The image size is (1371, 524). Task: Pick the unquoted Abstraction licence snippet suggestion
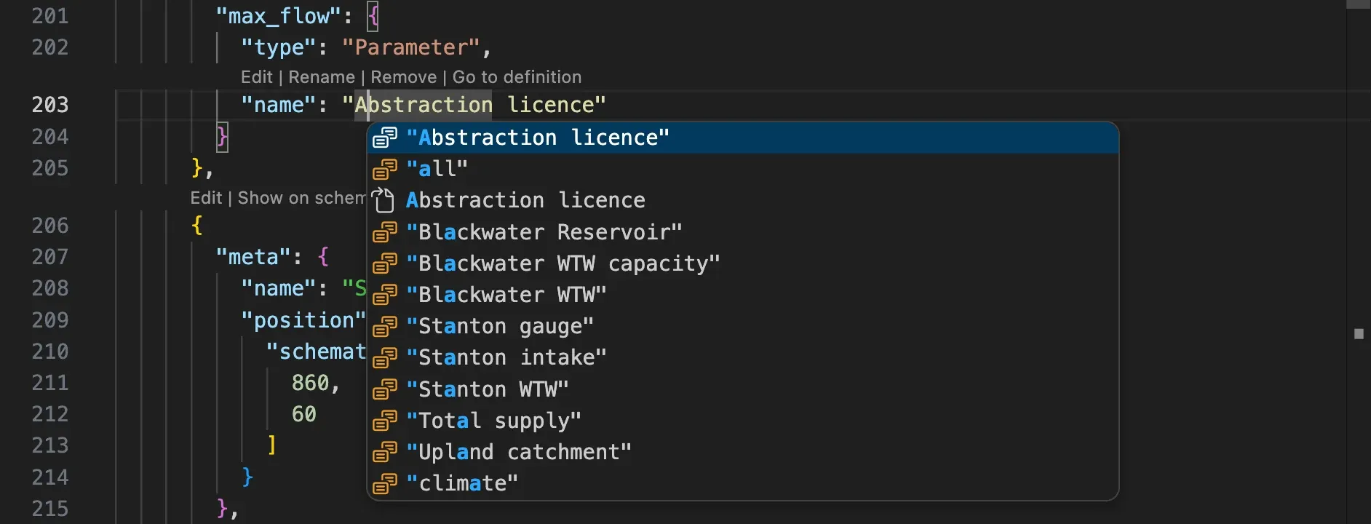coord(743,200)
